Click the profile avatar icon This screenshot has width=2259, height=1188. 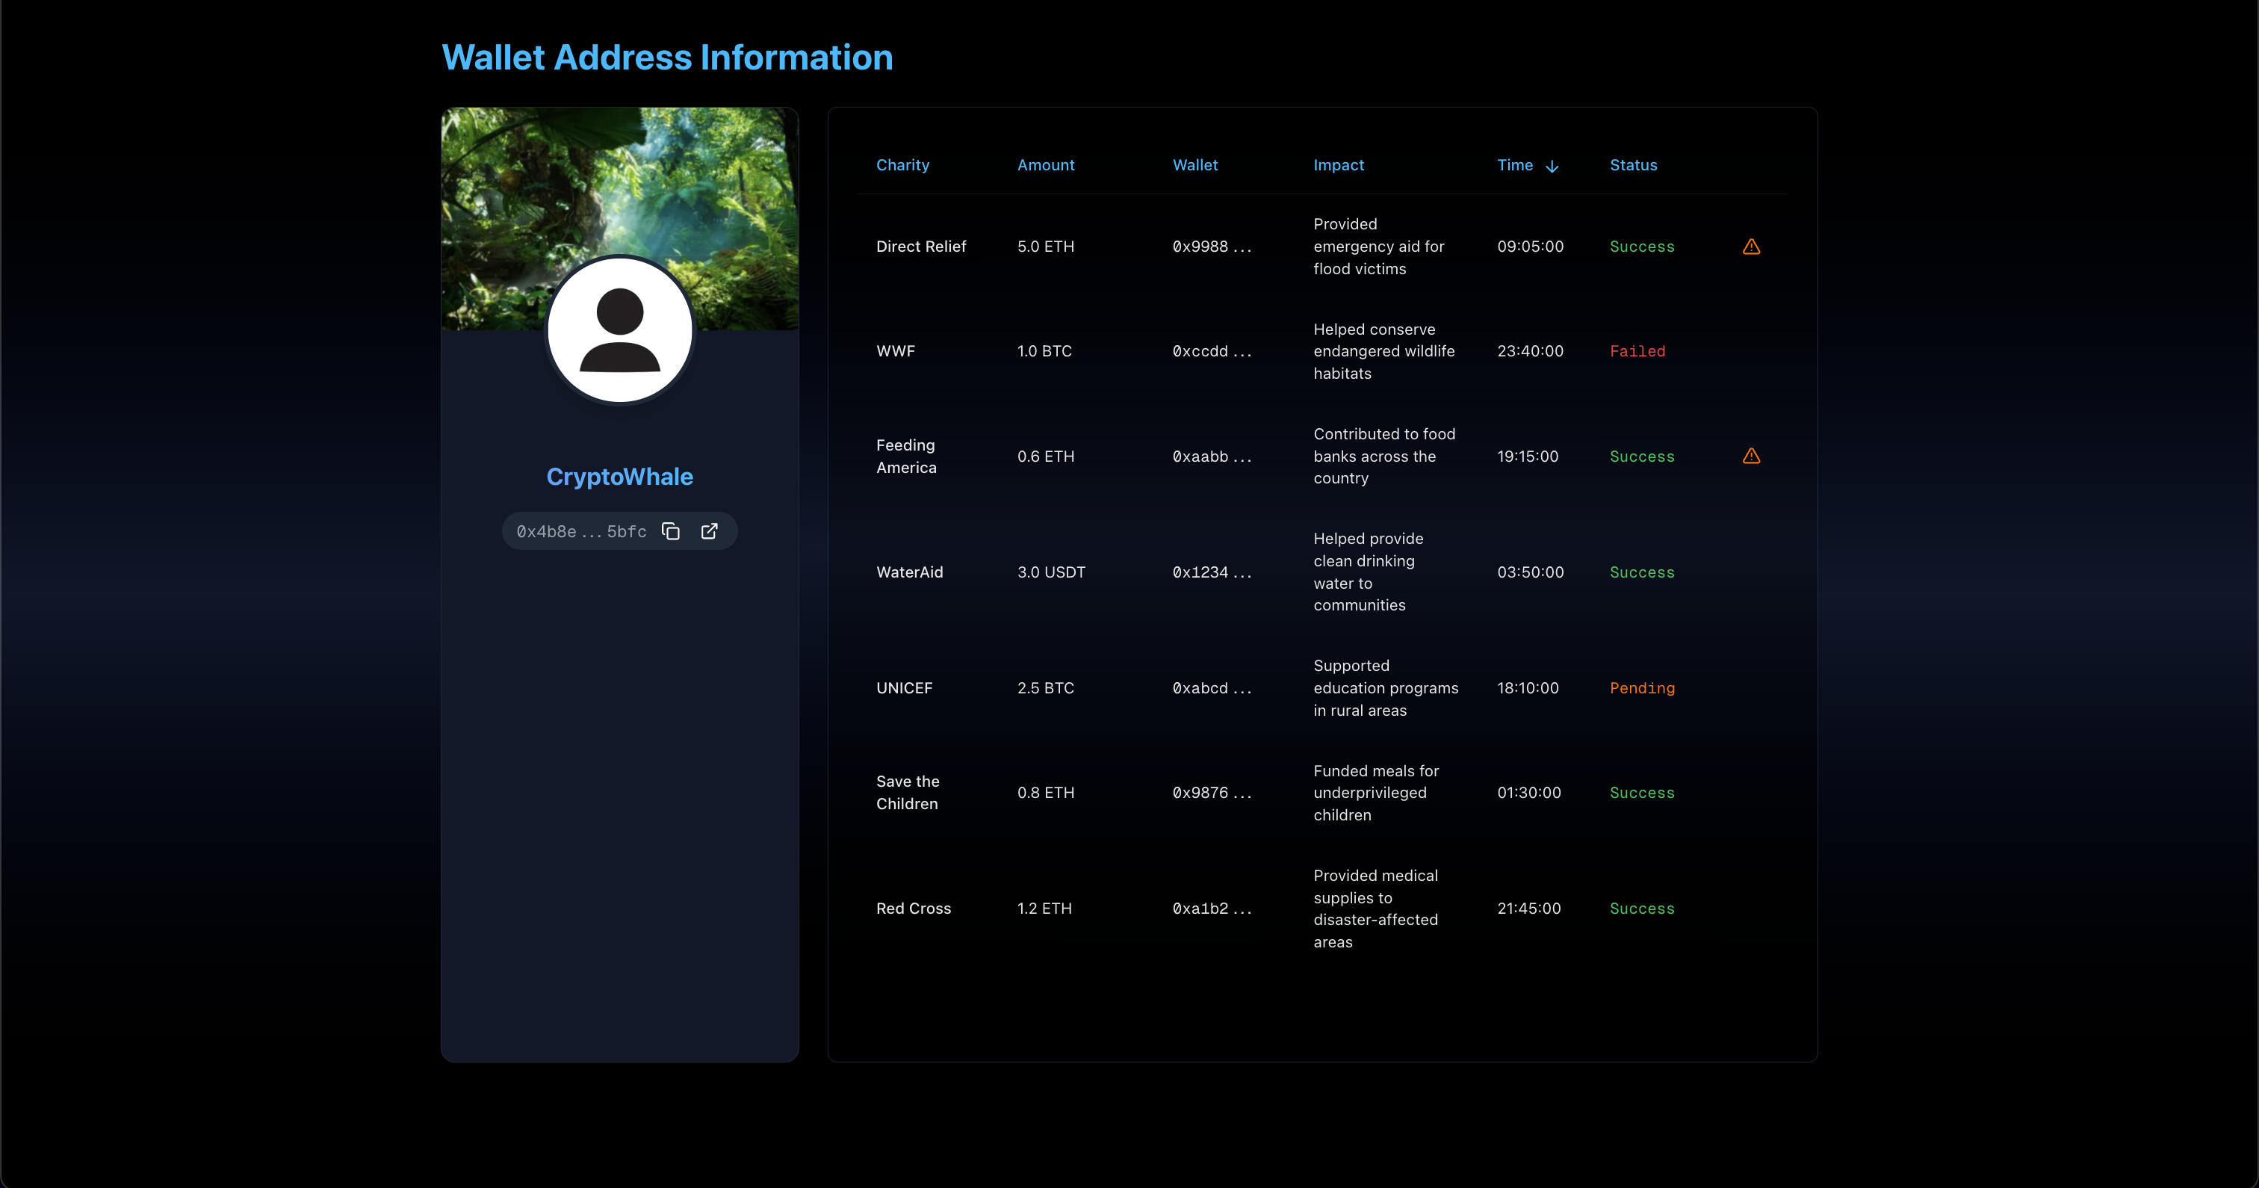(620, 331)
